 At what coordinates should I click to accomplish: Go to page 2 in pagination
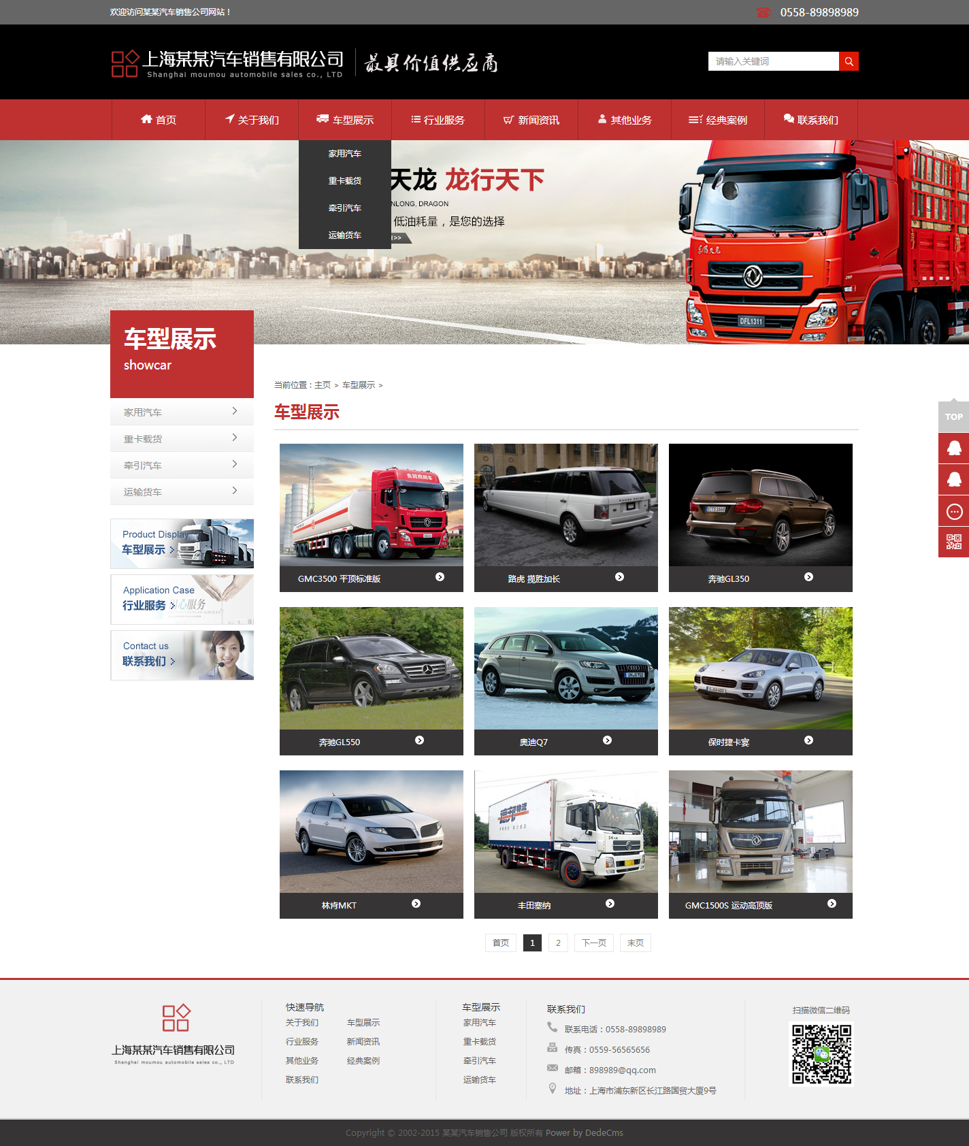[x=558, y=943]
